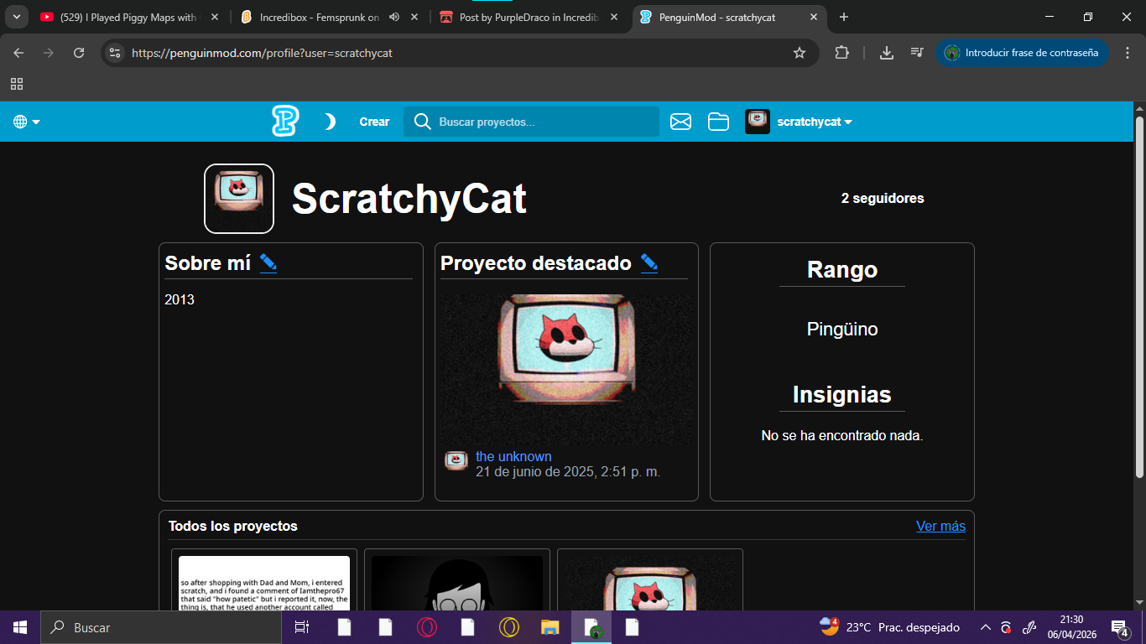Mute the Incredibox tab via speaker icon
This screenshot has height=644, width=1146.
point(394,17)
